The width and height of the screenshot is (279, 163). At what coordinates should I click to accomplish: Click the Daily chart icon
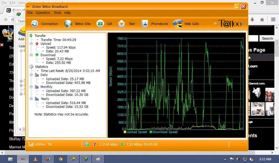(37, 75)
